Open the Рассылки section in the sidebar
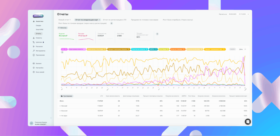The image size is (280, 136). (39, 47)
